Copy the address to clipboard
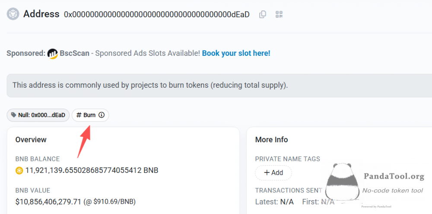 (263, 14)
